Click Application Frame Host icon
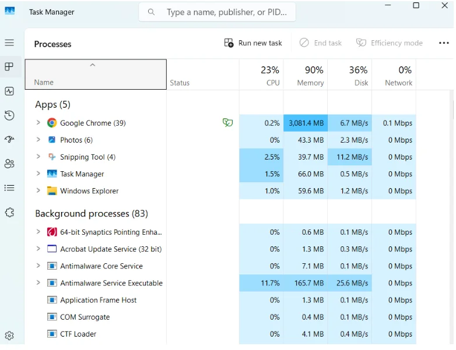This screenshot has width=456, height=350. (52, 300)
